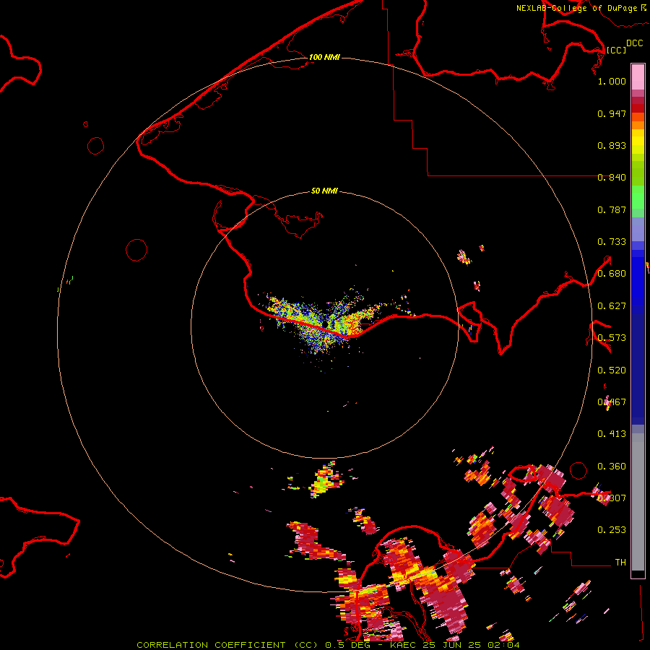The image size is (650, 650).
Task: Select the 0.947 scale value
Action: point(612,113)
